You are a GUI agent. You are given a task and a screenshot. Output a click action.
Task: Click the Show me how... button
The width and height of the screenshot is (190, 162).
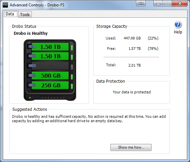[131, 147]
